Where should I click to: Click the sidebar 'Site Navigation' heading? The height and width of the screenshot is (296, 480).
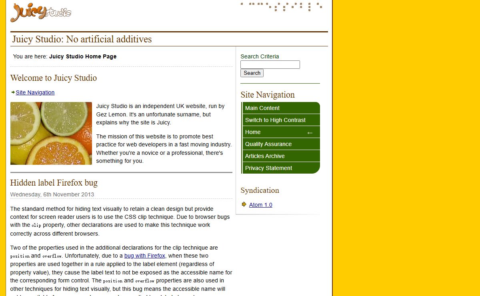[x=268, y=95]
